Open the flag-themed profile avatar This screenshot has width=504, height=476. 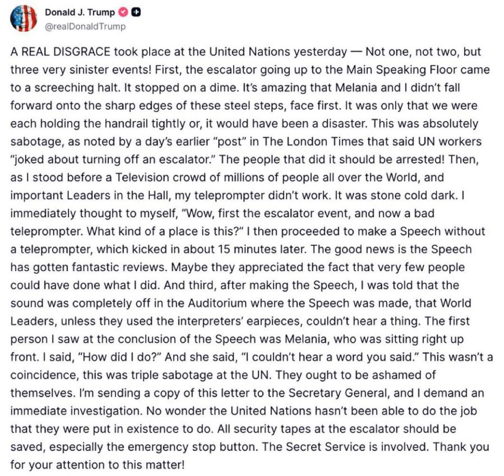23,19
